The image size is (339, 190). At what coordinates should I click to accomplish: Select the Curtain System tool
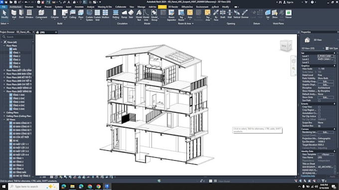[x=89, y=15]
